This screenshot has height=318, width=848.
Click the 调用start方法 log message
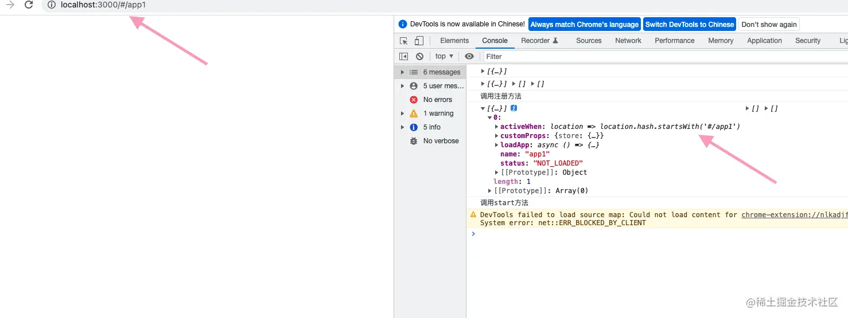(504, 203)
